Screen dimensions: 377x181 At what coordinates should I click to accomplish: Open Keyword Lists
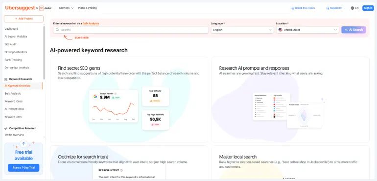click(13, 117)
